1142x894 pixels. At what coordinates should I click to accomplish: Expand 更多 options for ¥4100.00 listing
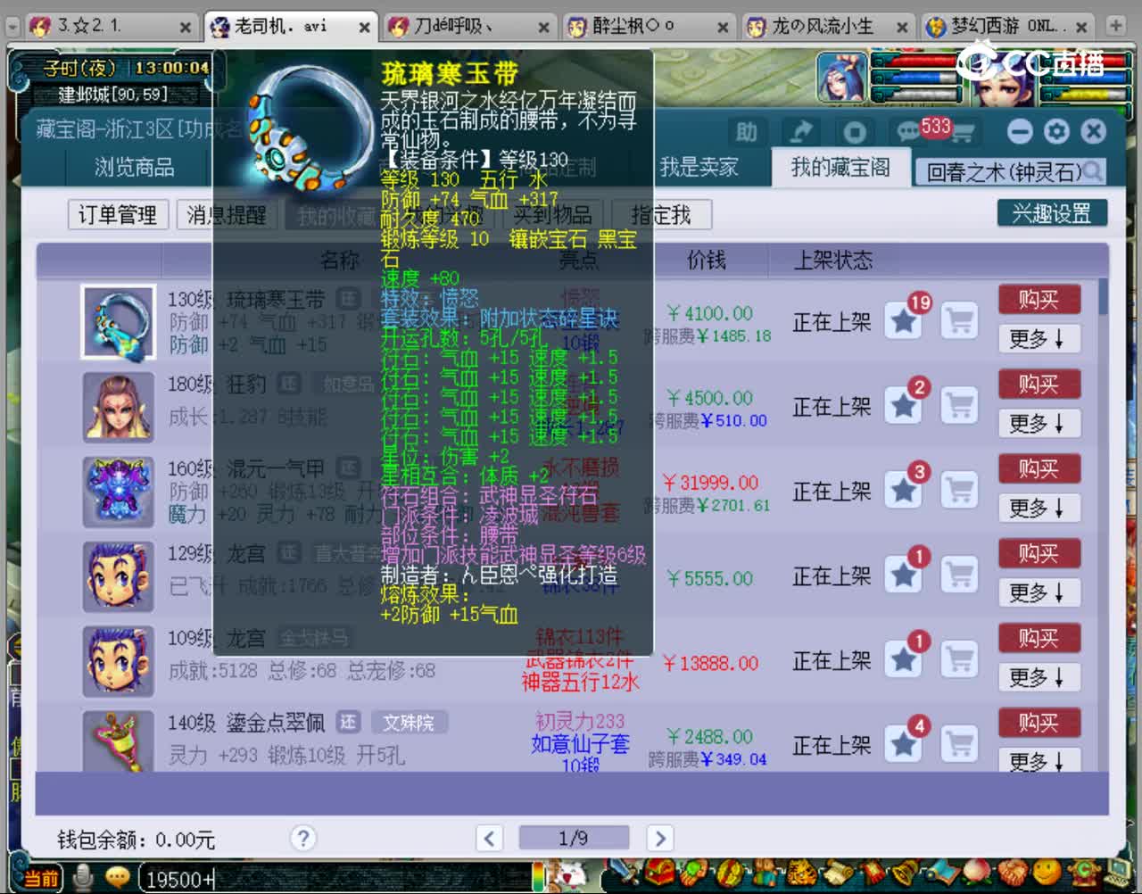[x=1039, y=338]
